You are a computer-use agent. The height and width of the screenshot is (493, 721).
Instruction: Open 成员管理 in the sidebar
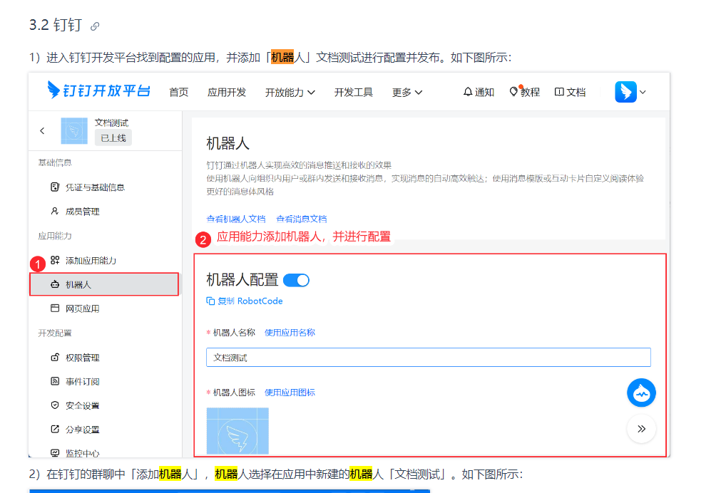(x=82, y=212)
